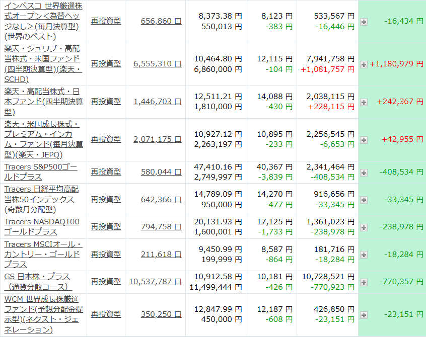Expand plus icon beside +42,955 円
Screen dimensions: 426x337
point(364,140)
